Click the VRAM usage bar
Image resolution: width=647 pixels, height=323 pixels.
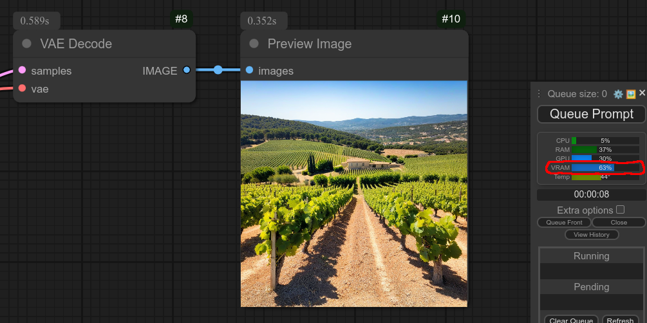click(592, 168)
